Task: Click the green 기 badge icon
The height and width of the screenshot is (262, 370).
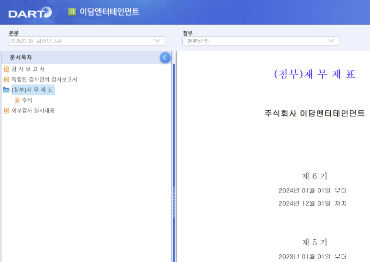Action: 72,11
